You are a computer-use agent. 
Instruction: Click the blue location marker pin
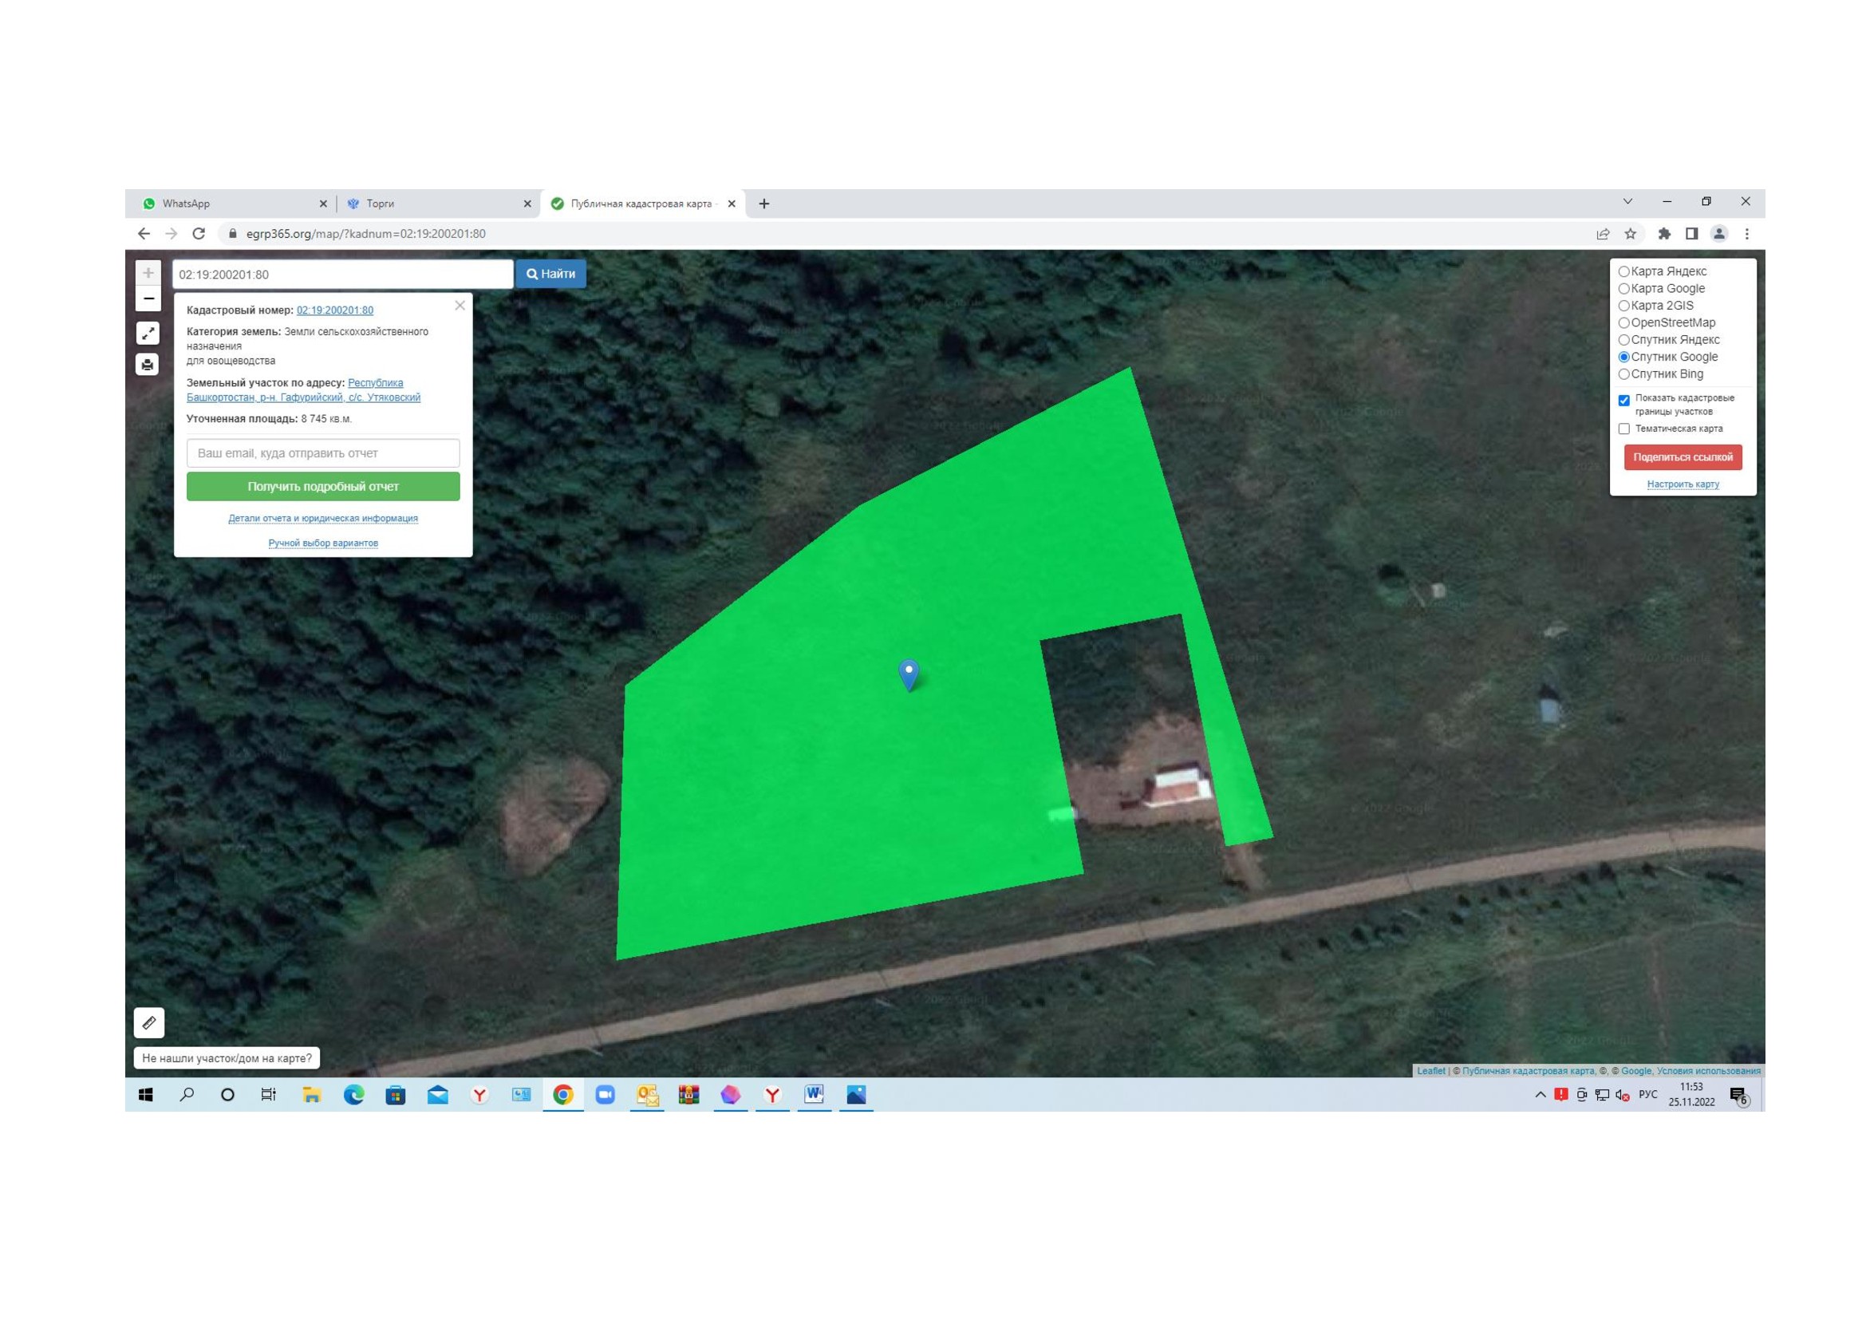click(909, 673)
